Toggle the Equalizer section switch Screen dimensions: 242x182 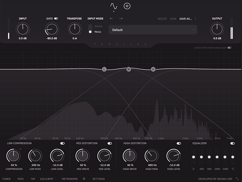233,143
